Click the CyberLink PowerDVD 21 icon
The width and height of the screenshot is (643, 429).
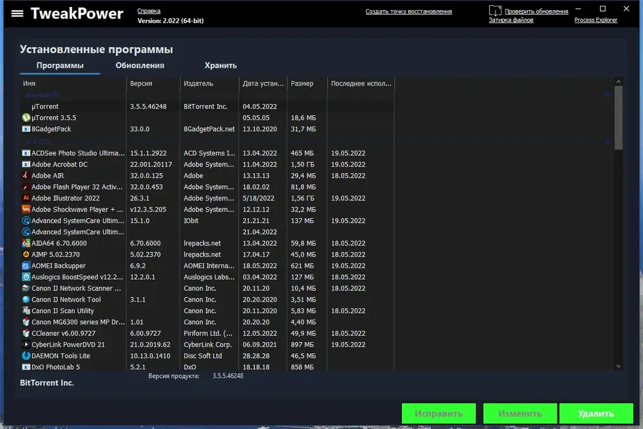tap(26, 345)
